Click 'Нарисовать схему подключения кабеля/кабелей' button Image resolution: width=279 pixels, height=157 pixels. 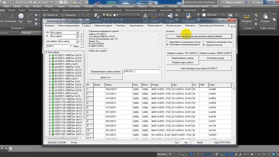click(x=199, y=36)
